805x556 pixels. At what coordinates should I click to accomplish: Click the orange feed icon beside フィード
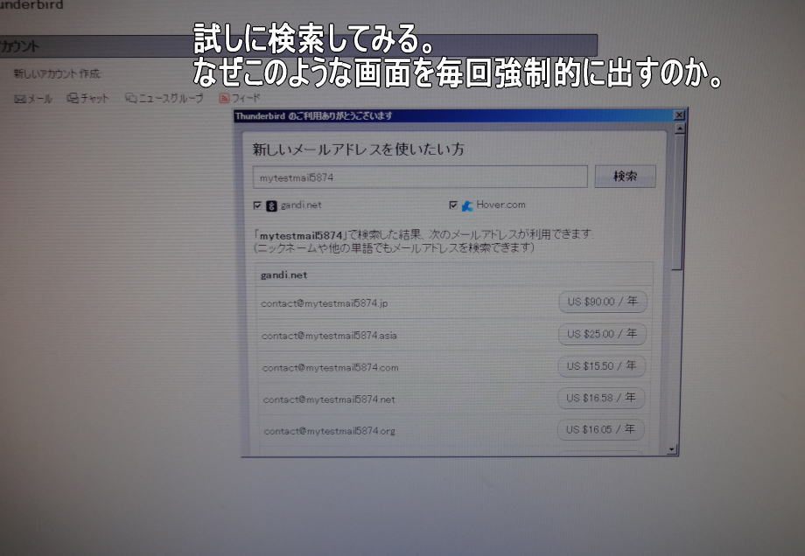224,99
